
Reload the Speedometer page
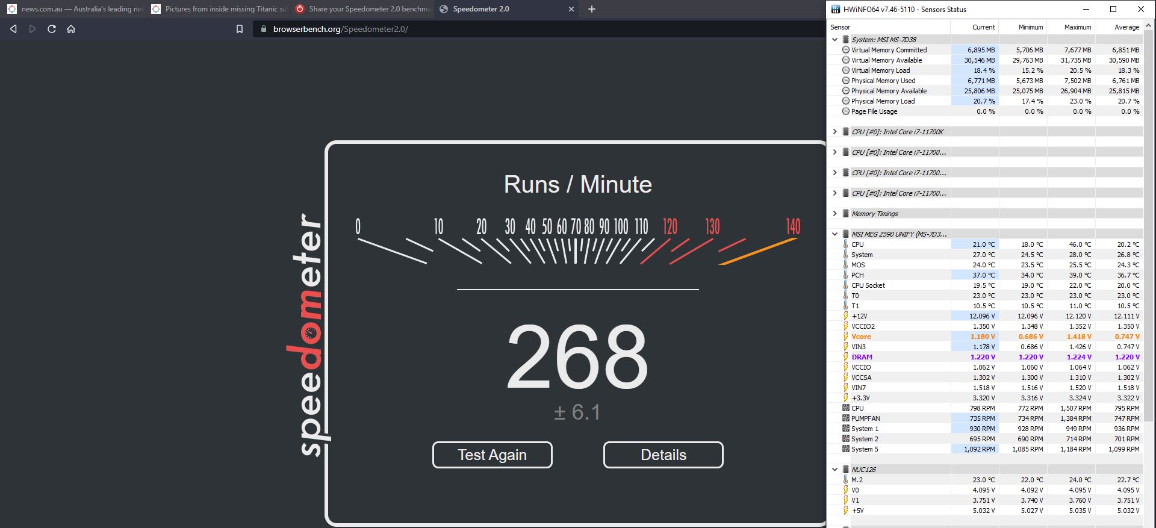tap(52, 29)
